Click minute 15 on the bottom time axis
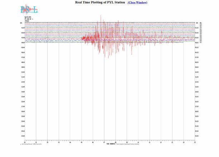 point(195,142)
